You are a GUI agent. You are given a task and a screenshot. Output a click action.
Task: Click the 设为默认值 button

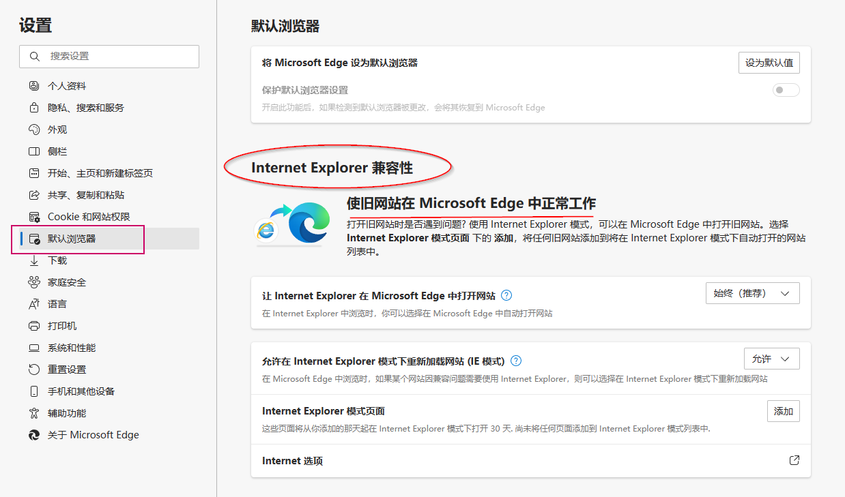tap(769, 62)
